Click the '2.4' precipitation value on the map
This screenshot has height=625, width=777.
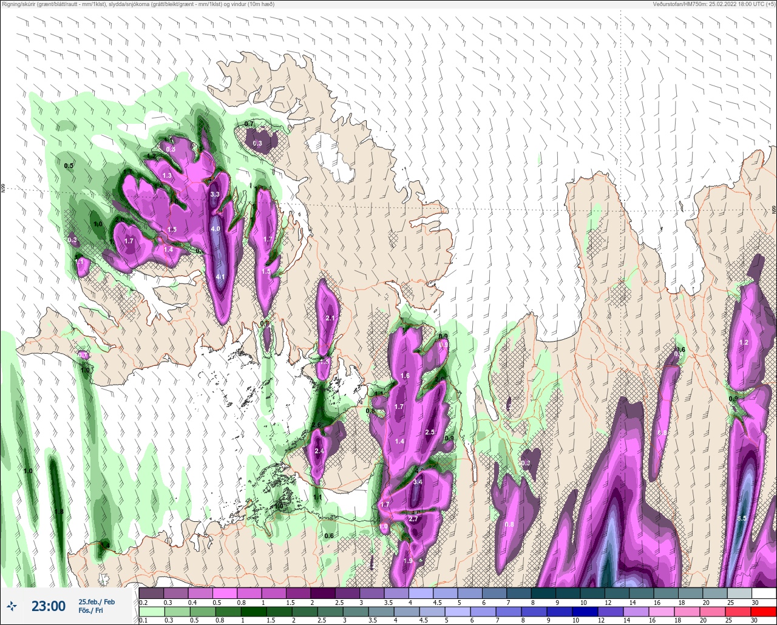tap(319, 451)
